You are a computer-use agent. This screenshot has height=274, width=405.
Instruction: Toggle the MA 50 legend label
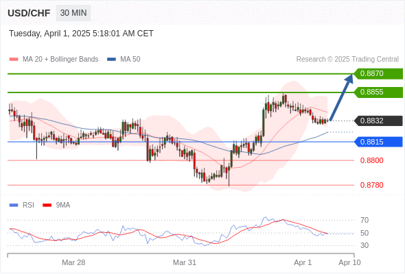click(130, 60)
